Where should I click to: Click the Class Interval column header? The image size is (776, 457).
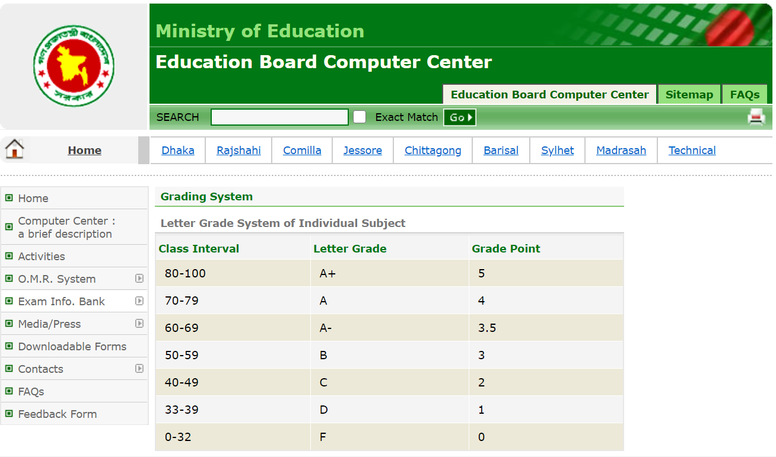coord(199,249)
